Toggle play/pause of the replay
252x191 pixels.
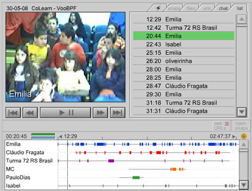coord(65,113)
